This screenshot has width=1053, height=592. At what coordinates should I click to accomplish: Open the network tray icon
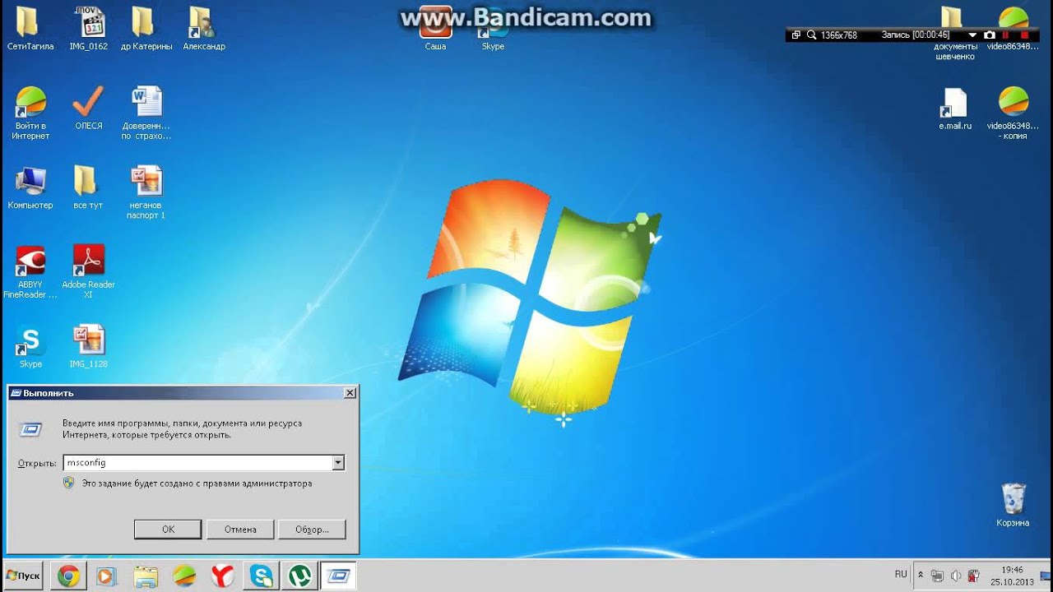coord(938,576)
